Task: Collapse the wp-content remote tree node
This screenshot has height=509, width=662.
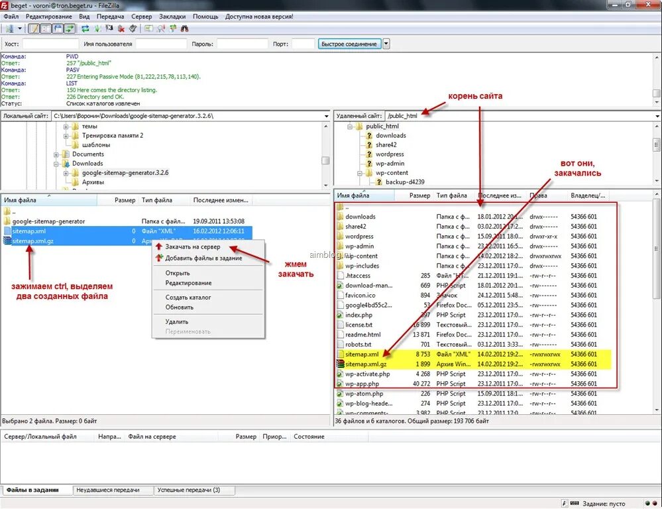Action: point(360,173)
